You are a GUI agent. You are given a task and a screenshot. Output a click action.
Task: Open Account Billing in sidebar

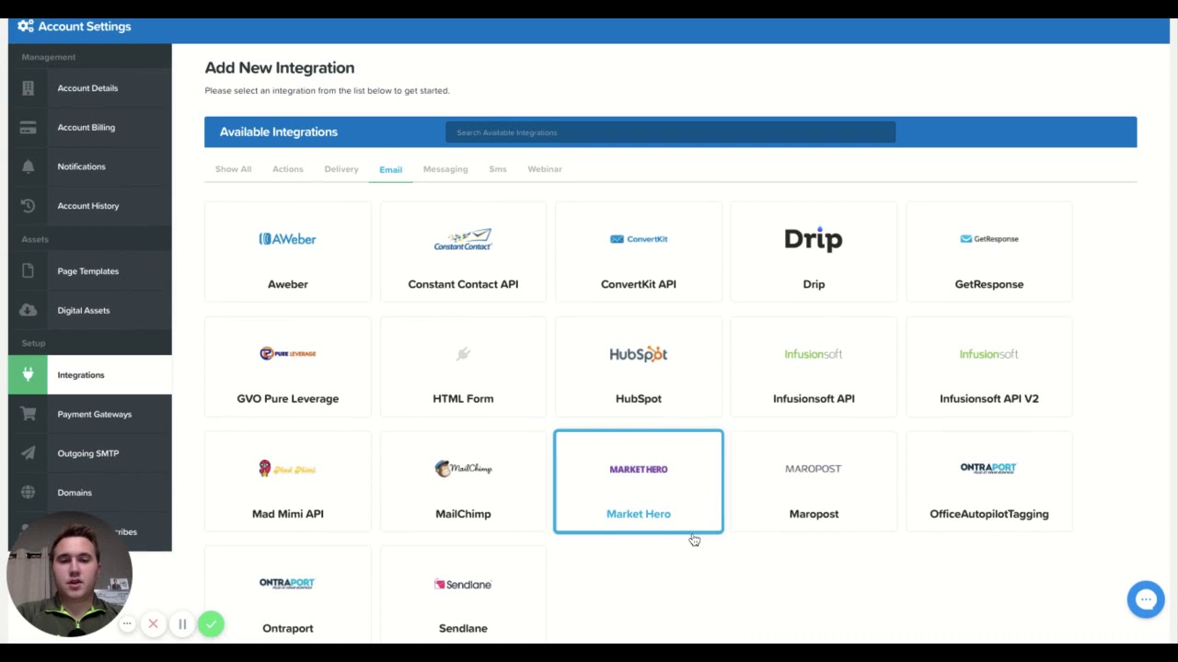[89, 128]
